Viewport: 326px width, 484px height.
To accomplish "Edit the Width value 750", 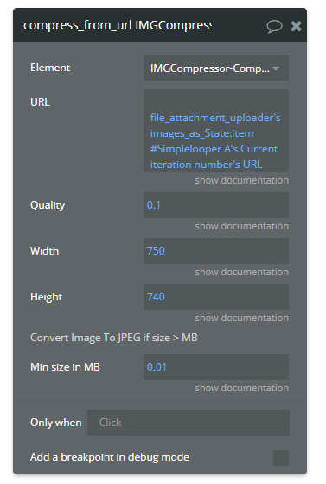I will [216, 251].
